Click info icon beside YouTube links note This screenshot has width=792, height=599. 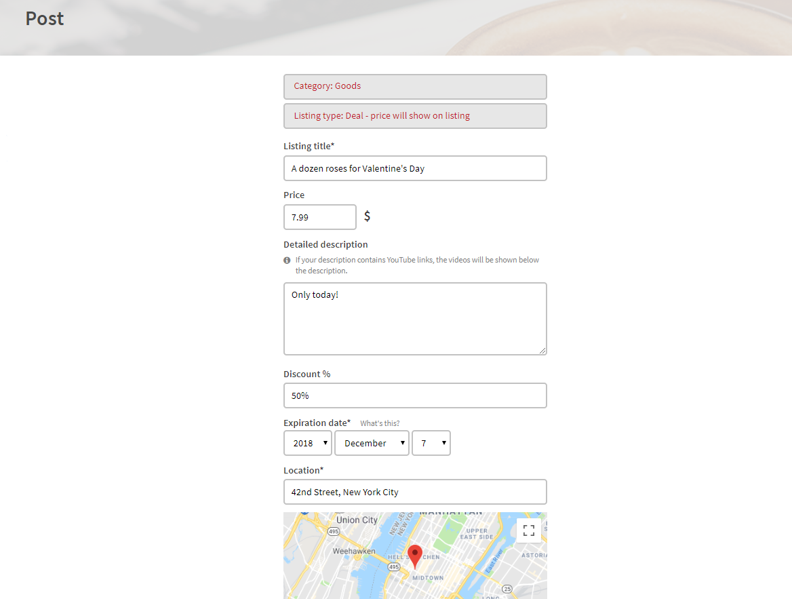point(287,260)
